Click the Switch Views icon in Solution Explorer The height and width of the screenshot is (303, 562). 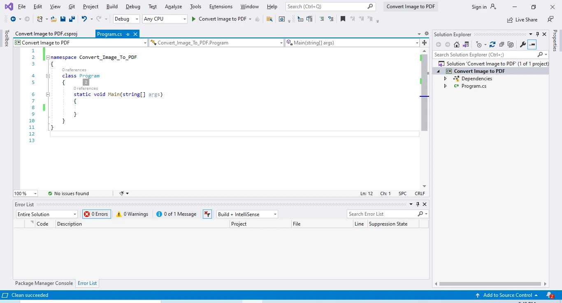point(466,44)
